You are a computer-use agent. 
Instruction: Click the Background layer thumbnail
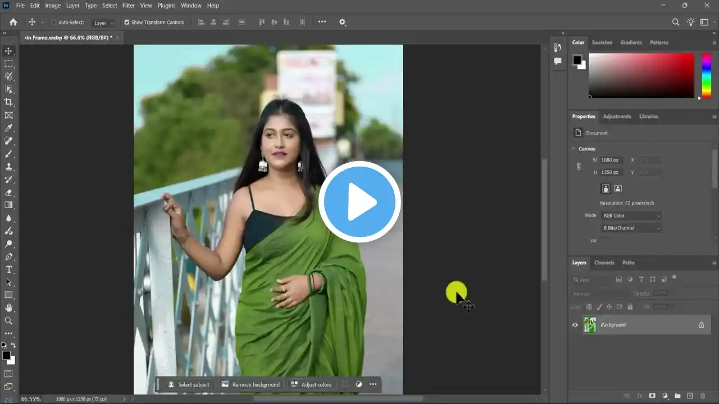tap(590, 325)
